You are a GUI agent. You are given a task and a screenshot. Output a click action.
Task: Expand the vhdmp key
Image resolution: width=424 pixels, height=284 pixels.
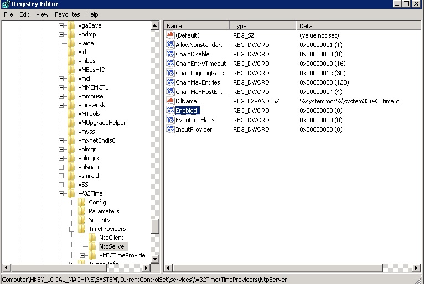click(61, 35)
